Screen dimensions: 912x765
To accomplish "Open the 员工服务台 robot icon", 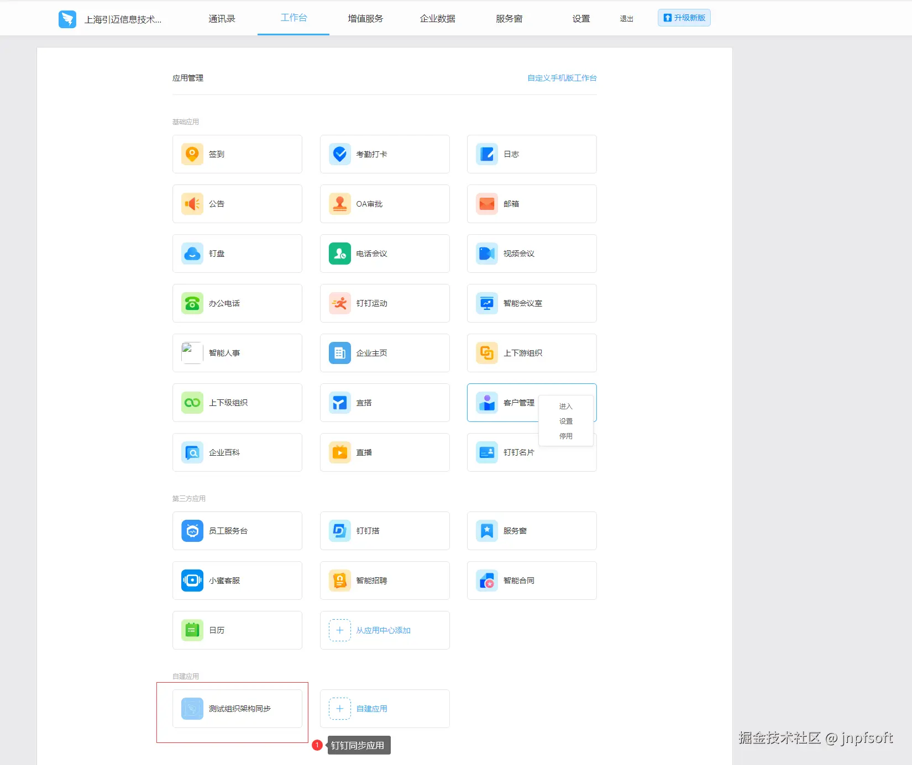I will tap(192, 531).
